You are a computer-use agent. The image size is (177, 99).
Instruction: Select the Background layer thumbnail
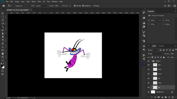click(153, 92)
